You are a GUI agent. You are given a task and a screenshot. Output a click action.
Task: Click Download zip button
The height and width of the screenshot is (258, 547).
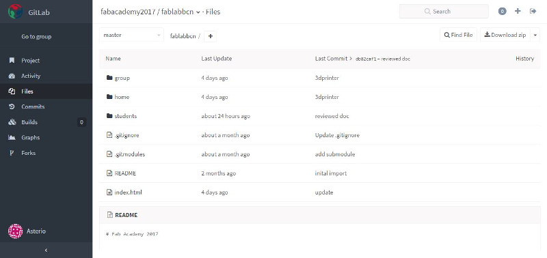(x=505, y=35)
